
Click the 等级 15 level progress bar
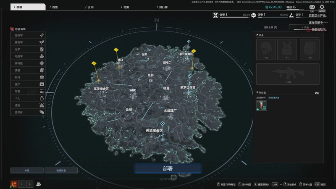[295, 9]
